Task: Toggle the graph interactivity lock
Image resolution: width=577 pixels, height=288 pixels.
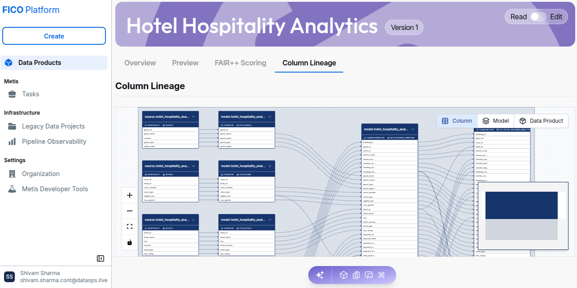Action: 130,242
